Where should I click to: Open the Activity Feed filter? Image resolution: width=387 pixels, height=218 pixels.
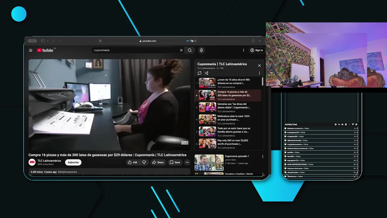tap(353, 124)
